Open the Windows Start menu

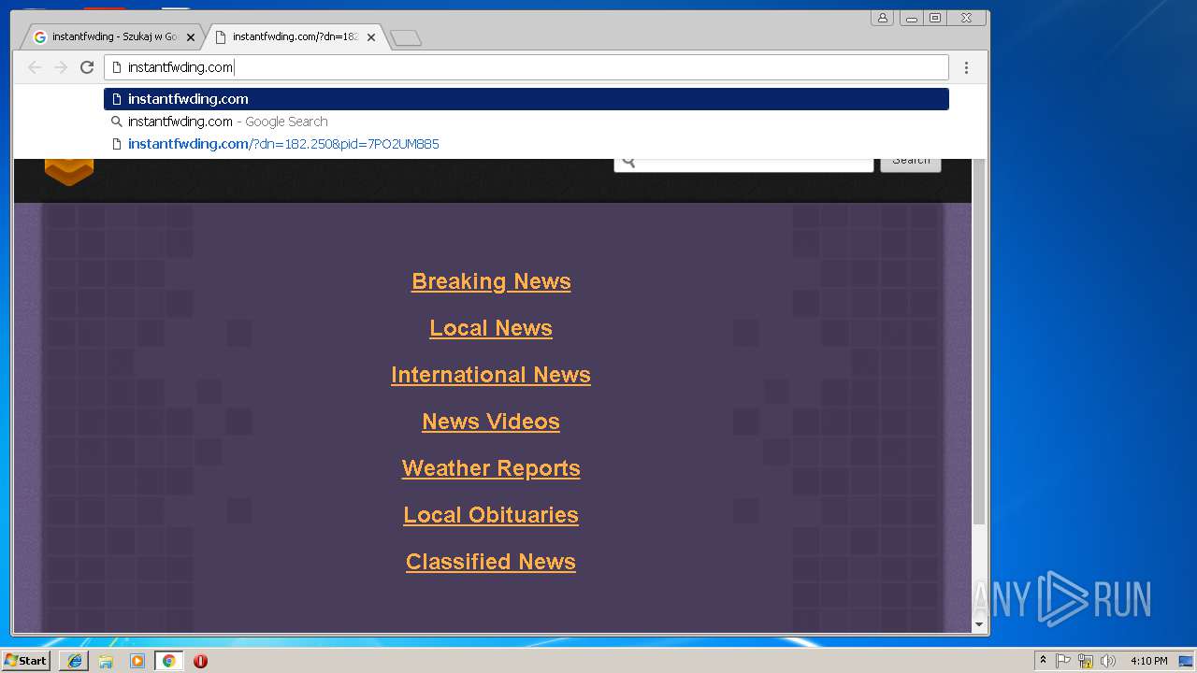tap(25, 660)
